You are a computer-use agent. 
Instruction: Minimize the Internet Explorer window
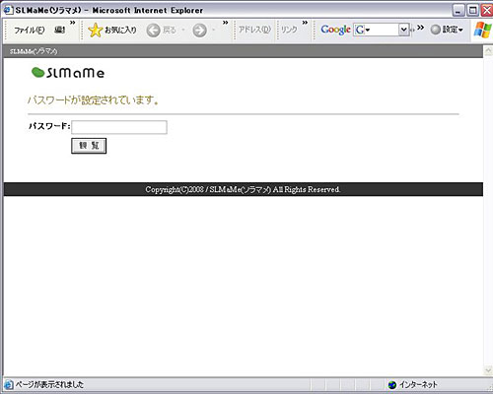[458, 11]
